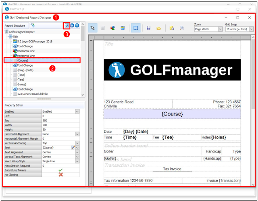Select the {Course} element on the canvas
Viewport: 258px width, 201px height.
172,114
